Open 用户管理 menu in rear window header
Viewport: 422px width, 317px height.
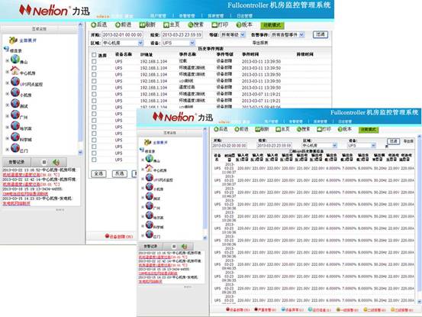(x=158, y=15)
